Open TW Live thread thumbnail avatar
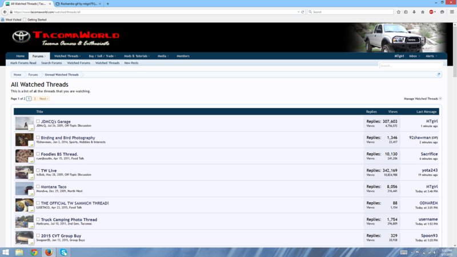 click(x=25, y=172)
